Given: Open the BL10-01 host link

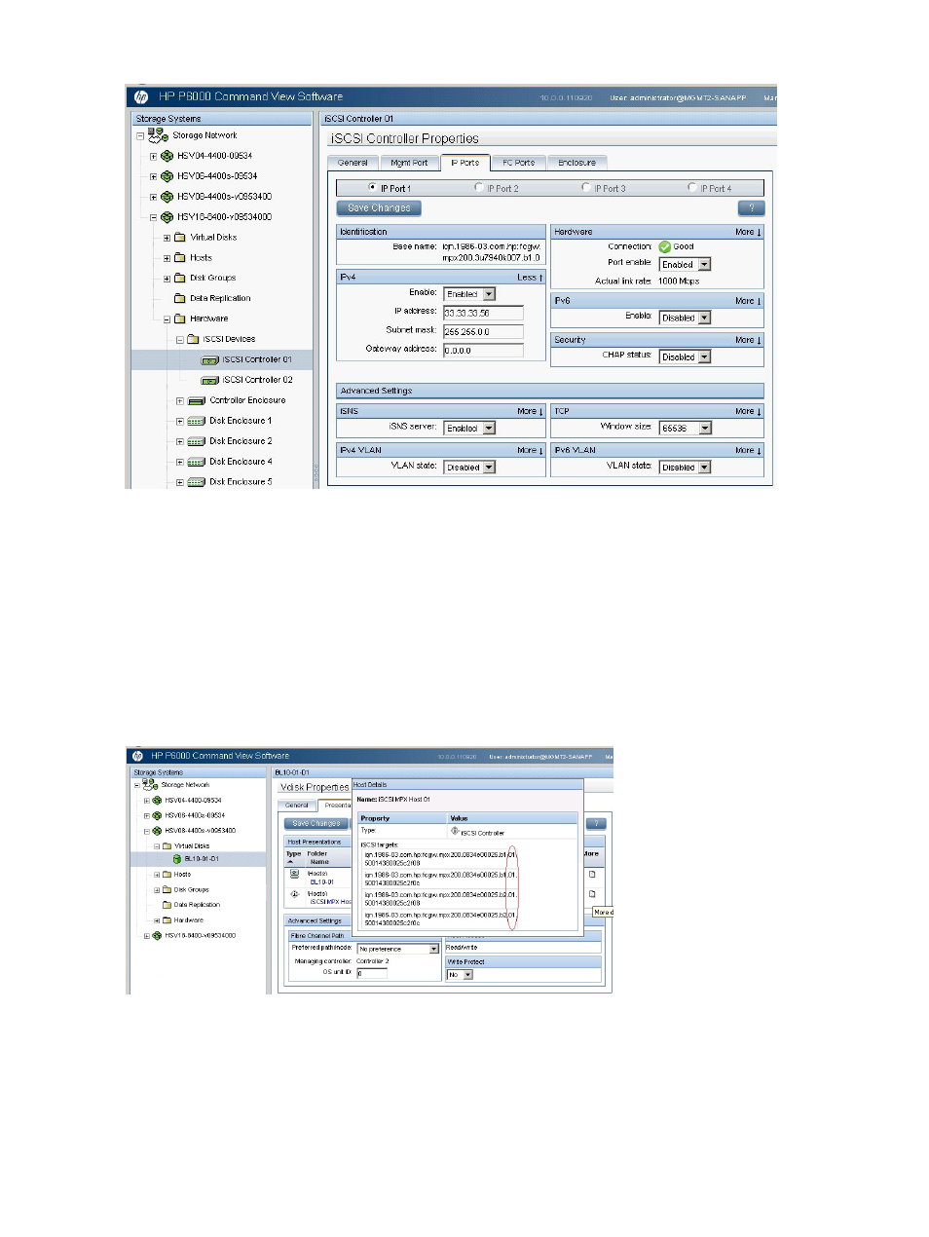Looking at the screenshot, I should (x=322, y=882).
